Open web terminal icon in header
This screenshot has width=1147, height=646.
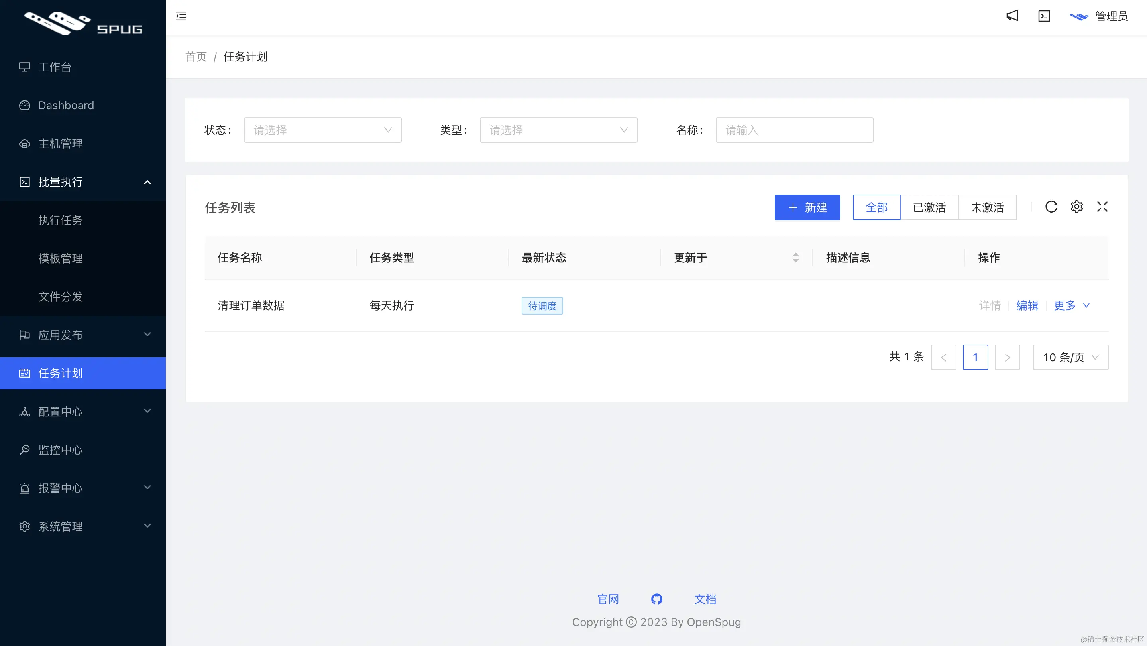[x=1044, y=16]
